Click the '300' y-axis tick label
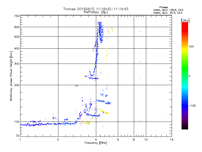202x152 pixels. (17, 64)
